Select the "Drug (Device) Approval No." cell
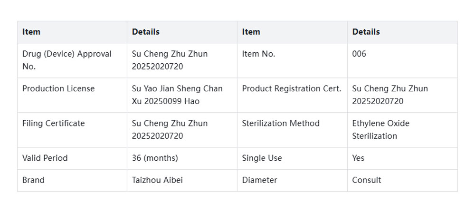The height and width of the screenshot is (213, 475). 67,60
